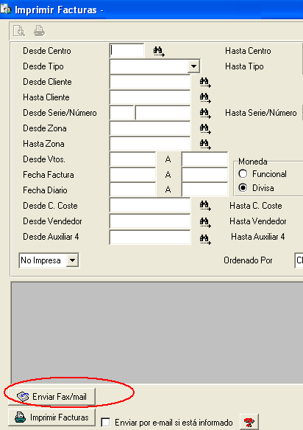Select the Divisa currency radio button
This screenshot has height=430, width=303.
(x=243, y=188)
